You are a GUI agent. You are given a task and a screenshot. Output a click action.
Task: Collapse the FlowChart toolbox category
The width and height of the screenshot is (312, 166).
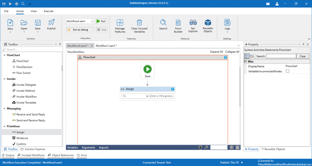(5, 55)
